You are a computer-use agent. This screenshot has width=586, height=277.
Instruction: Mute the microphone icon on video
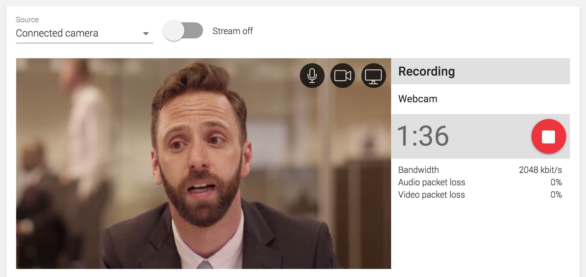coord(312,76)
